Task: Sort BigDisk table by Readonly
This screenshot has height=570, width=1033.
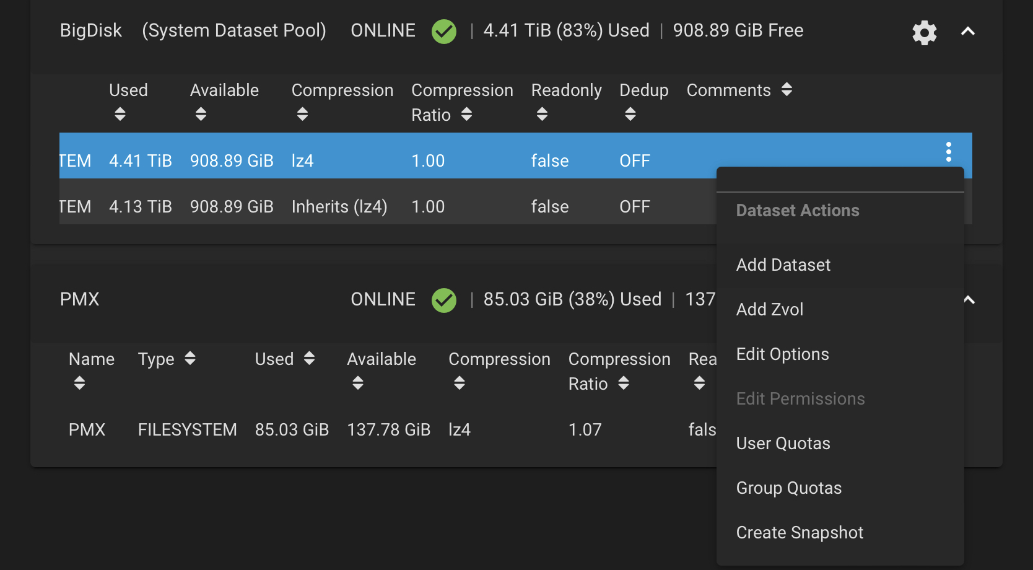Action: point(542,114)
